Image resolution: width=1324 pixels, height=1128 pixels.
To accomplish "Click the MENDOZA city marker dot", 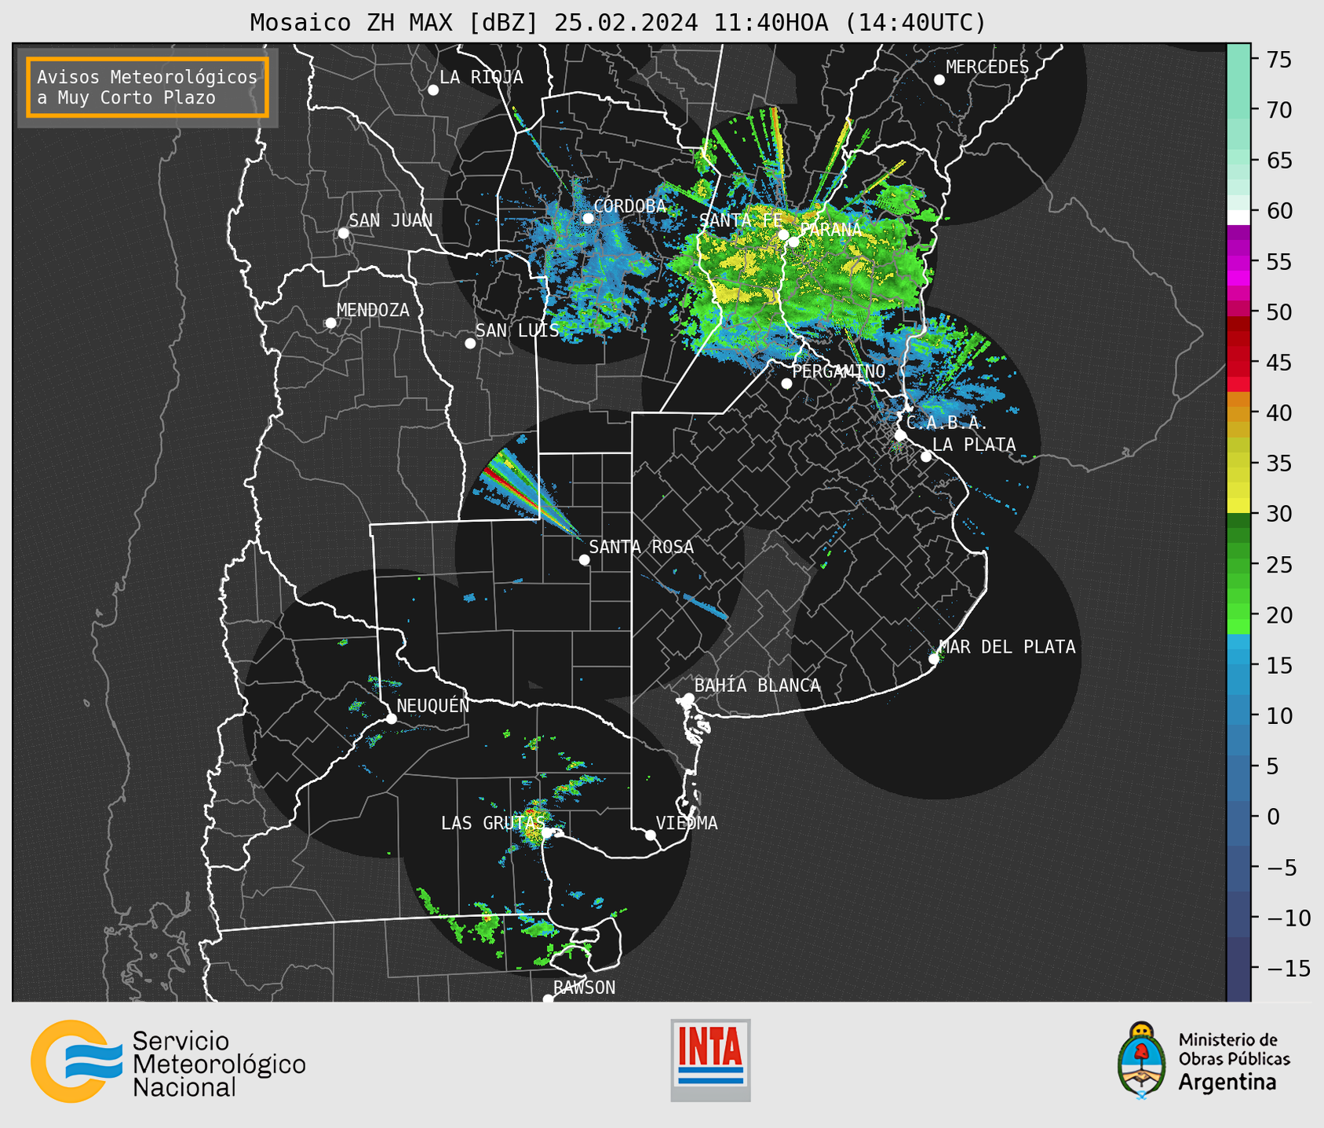I will 331,323.
